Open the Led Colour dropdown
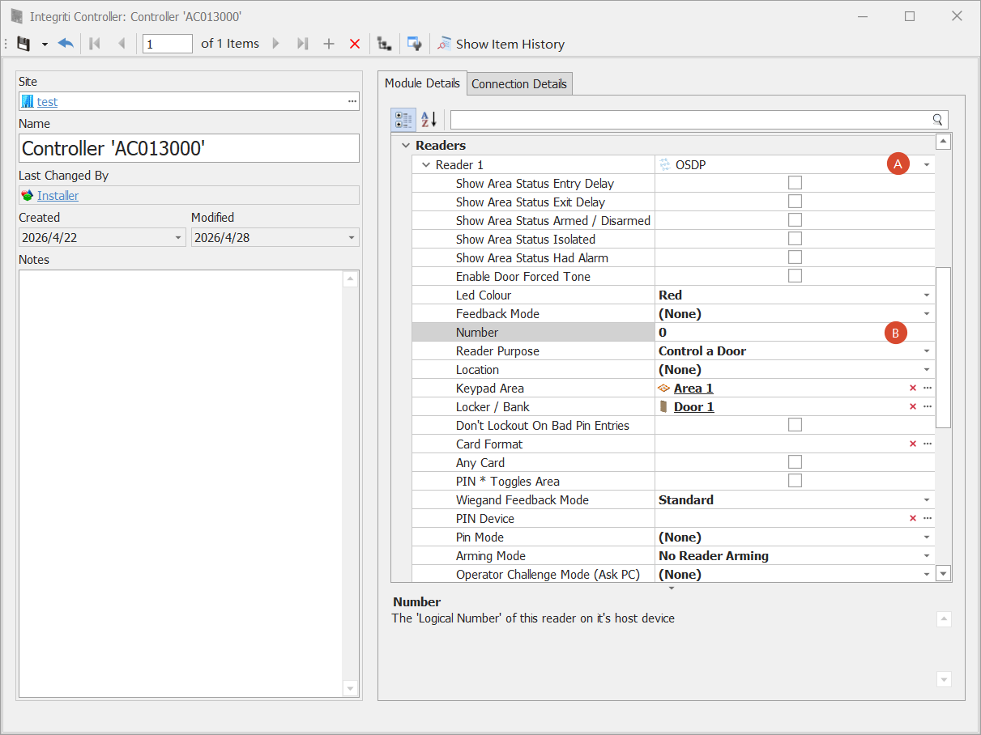This screenshot has height=735, width=981. click(x=927, y=295)
